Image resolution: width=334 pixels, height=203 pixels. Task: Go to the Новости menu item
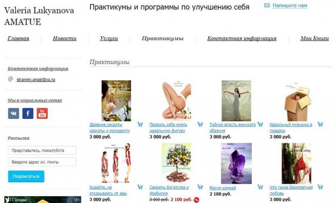[x=65, y=38]
